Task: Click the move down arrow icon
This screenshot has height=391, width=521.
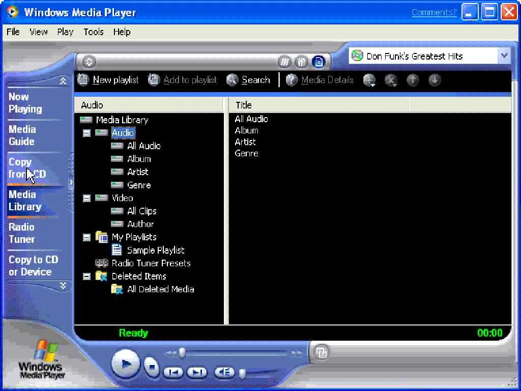Action: click(x=435, y=80)
